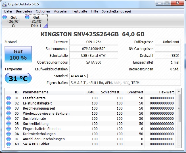Click the Drehzahl value ---- (SSD)
Screen dimensions: 186x153
pos(168,56)
